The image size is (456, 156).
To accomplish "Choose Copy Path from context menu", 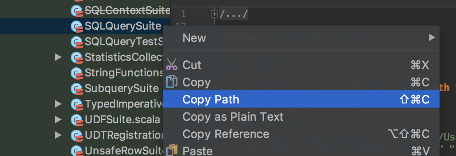I will (x=301, y=99).
